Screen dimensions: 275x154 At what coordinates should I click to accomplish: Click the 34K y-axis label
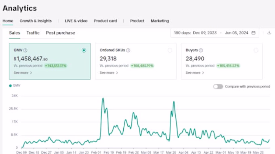(15, 96)
